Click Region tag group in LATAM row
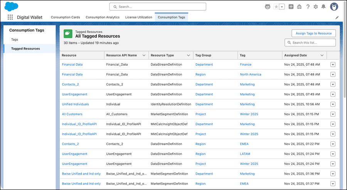Viewport: 347px width, 190px height. pyautogui.click(x=200, y=154)
